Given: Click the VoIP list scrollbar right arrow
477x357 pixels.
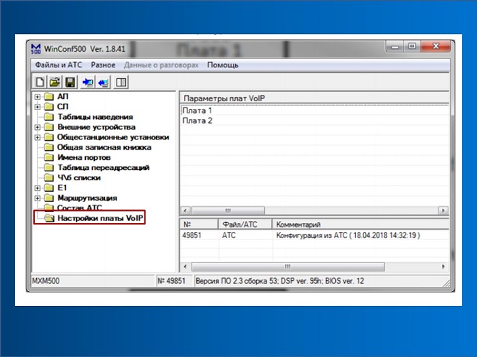Looking at the screenshot, I should (x=443, y=210).
